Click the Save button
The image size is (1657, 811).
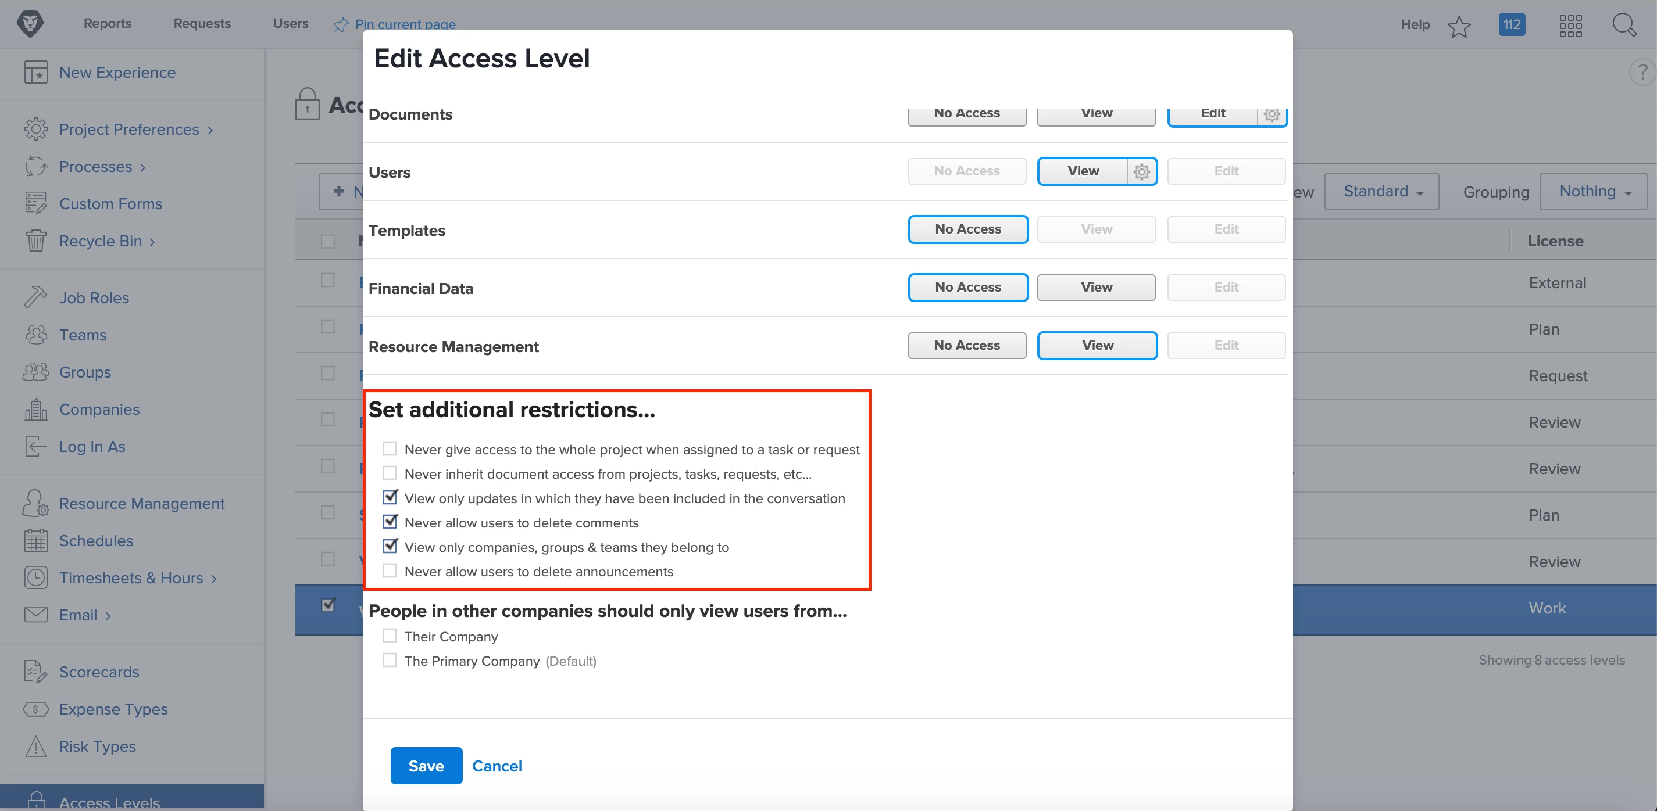pyautogui.click(x=426, y=765)
